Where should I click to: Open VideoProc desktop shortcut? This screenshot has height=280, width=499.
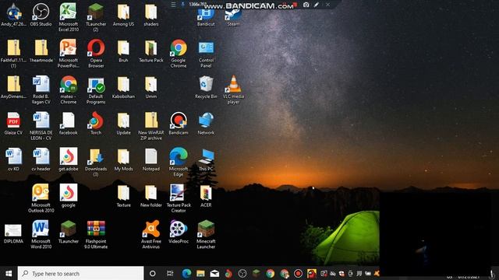pyautogui.click(x=179, y=232)
